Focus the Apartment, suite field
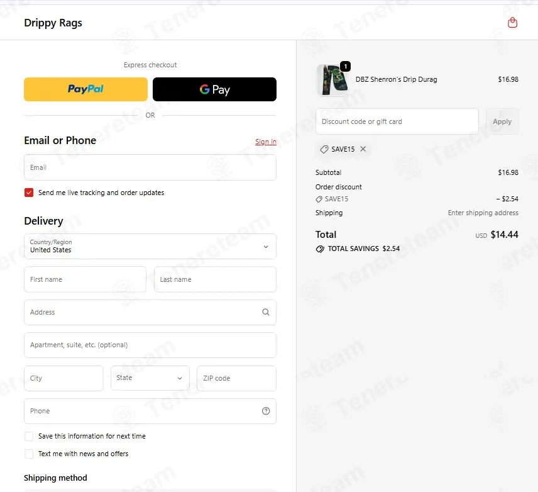This screenshot has height=492, width=538. tap(150, 345)
